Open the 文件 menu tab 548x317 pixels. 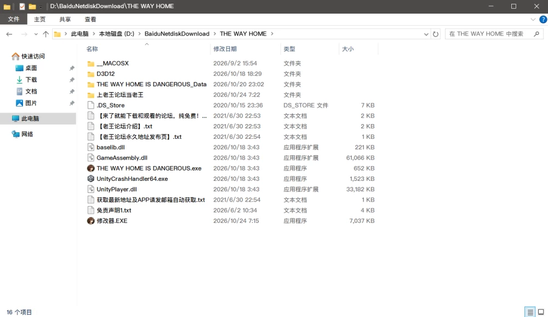[14, 19]
